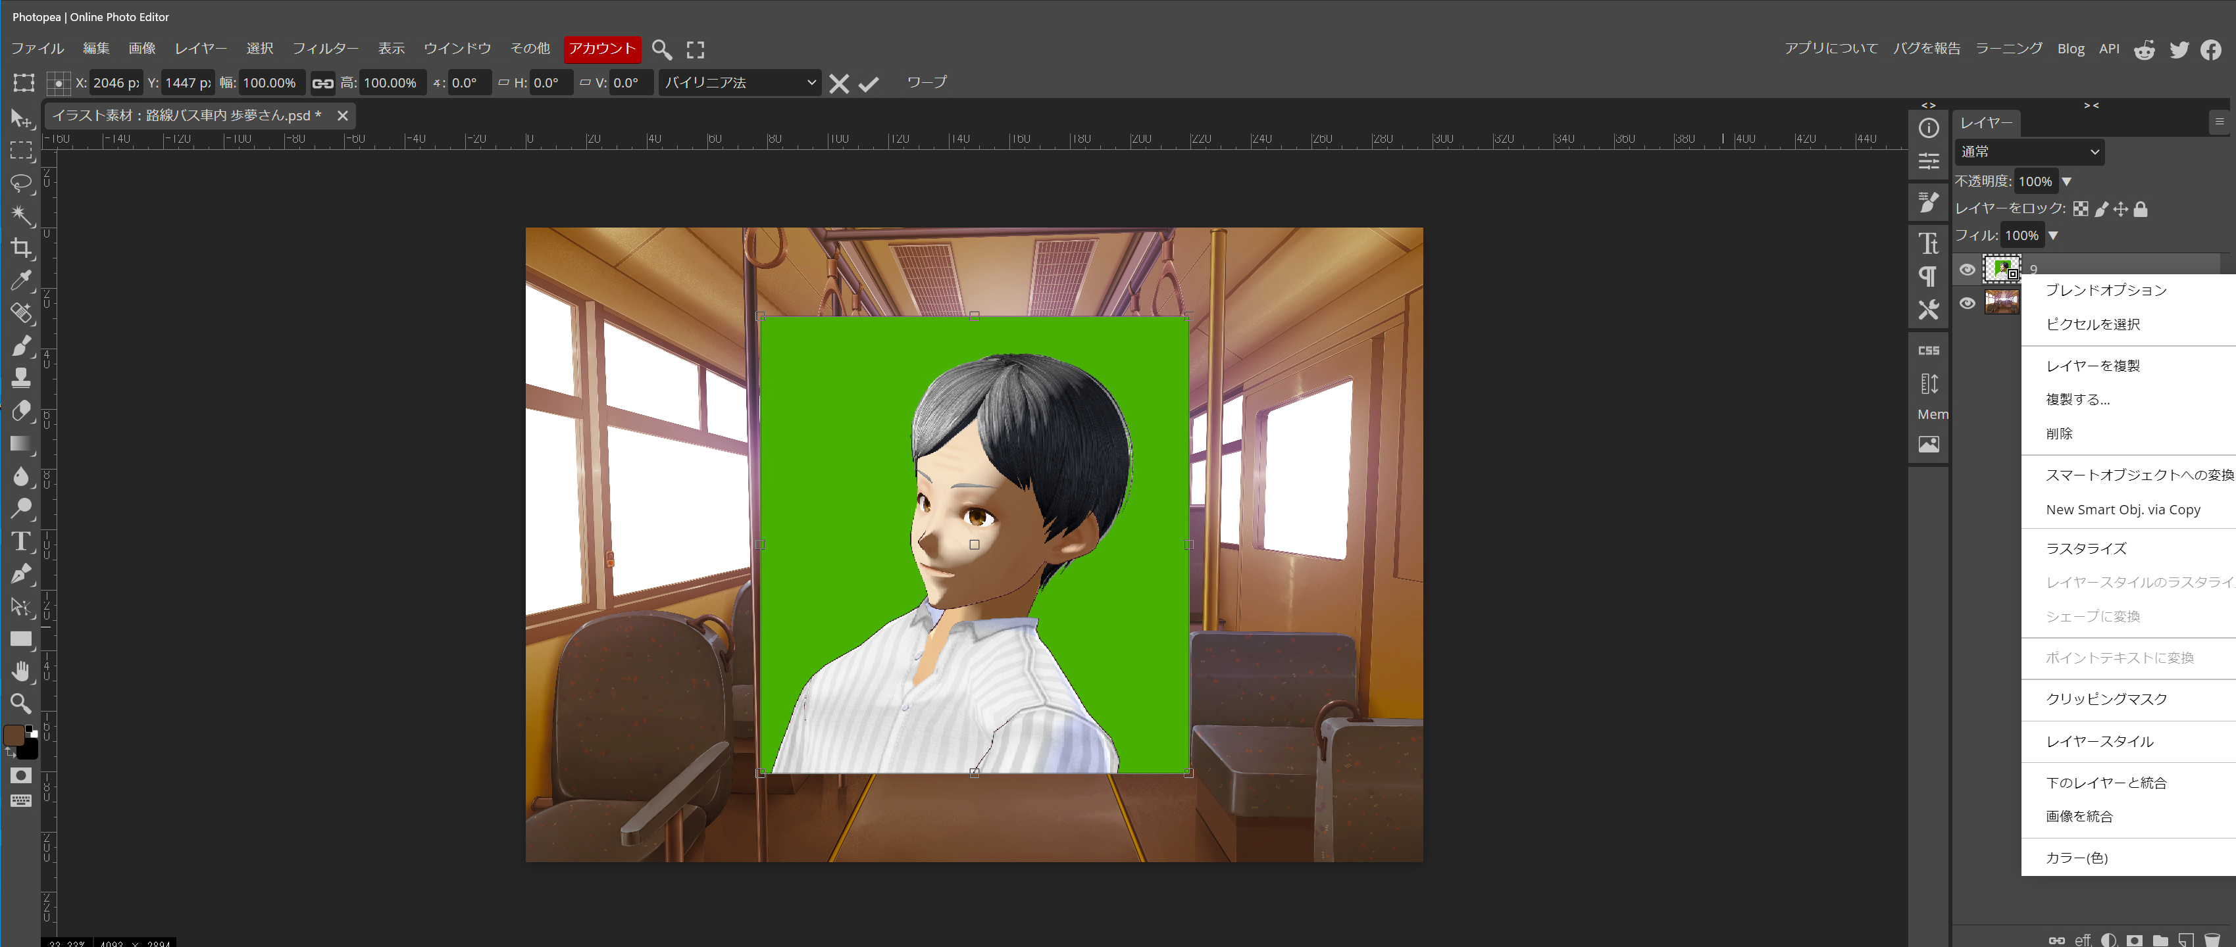This screenshot has height=947, width=2236.
Task: Select the Lasso tool
Action: 21,182
